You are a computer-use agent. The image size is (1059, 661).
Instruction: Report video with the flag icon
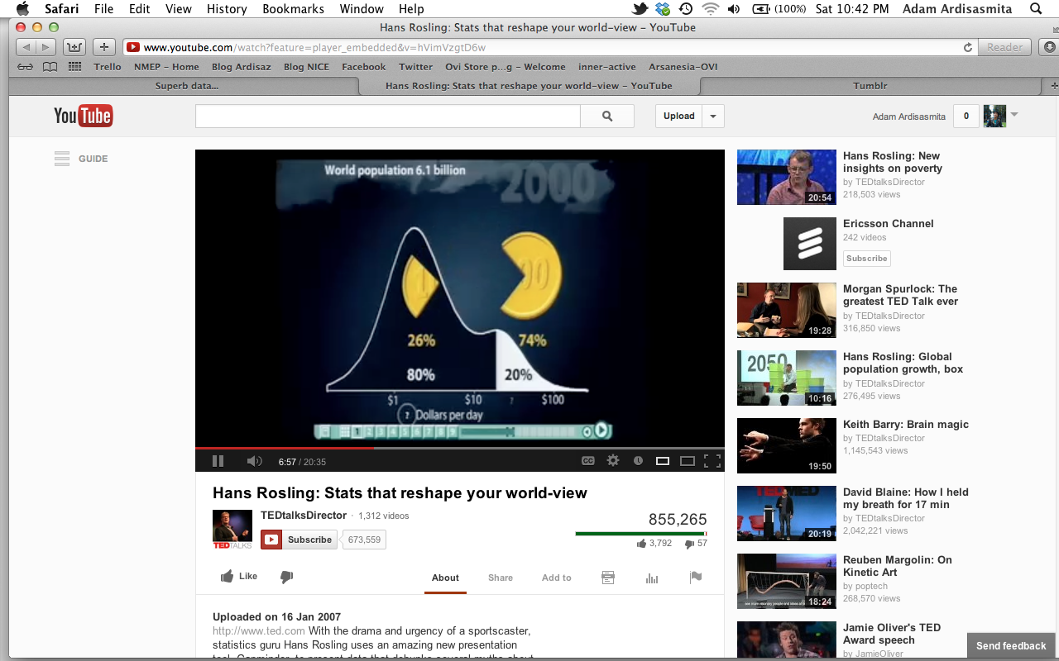pyautogui.click(x=696, y=578)
